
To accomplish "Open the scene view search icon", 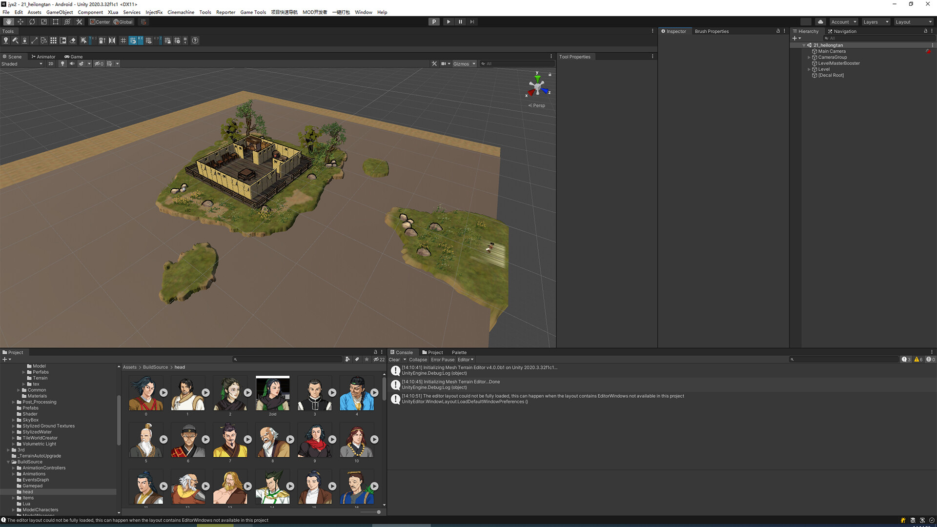I will click(482, 63).
